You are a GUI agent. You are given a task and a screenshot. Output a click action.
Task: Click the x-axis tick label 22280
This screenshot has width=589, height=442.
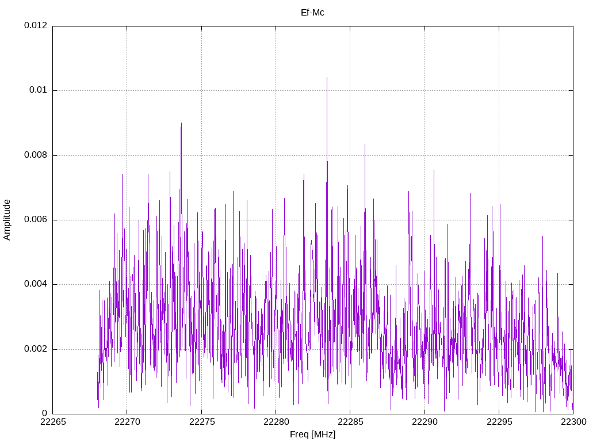(276, 422)
